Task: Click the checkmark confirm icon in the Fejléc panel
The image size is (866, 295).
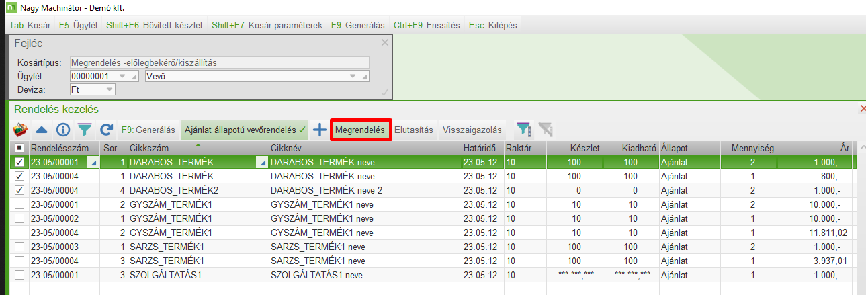Action: click(385, 92)
